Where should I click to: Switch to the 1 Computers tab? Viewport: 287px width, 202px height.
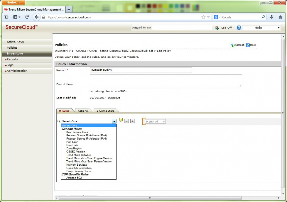(x=105, y=111)
